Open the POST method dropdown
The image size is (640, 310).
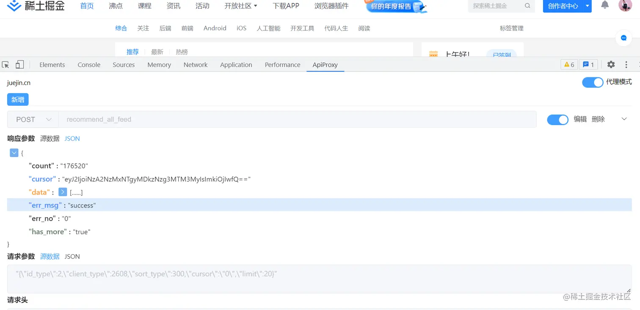click(33, 119)
